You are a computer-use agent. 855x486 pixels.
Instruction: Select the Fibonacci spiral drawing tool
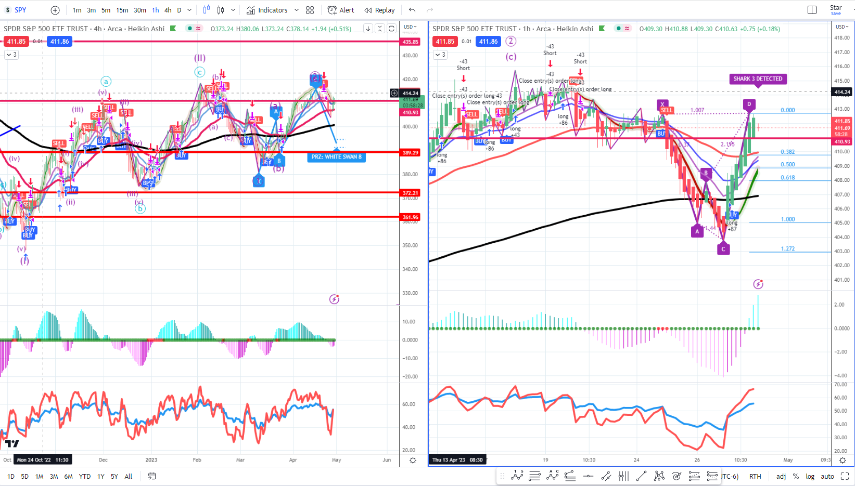pyautogui.click(x=677, y=476)
